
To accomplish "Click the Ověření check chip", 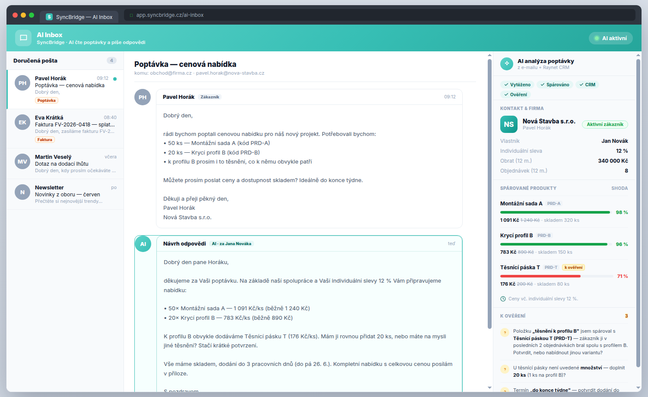I will tap(515, 95).
